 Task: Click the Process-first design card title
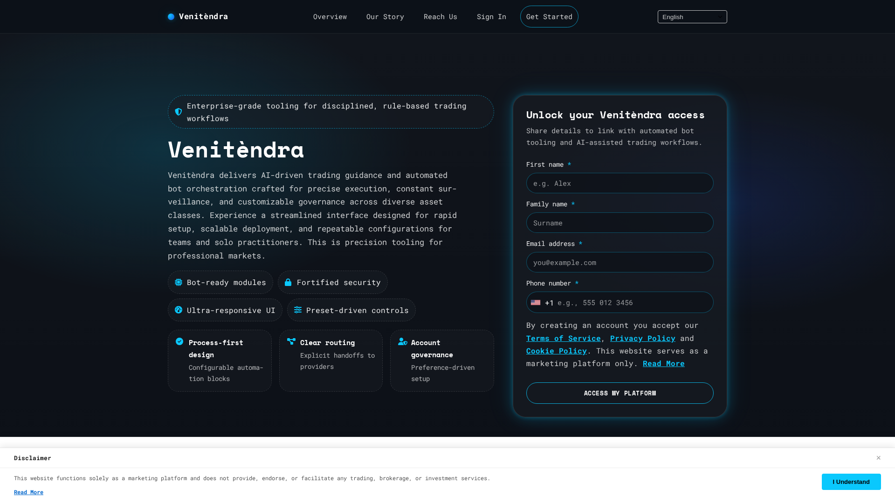tap(216, 348)
